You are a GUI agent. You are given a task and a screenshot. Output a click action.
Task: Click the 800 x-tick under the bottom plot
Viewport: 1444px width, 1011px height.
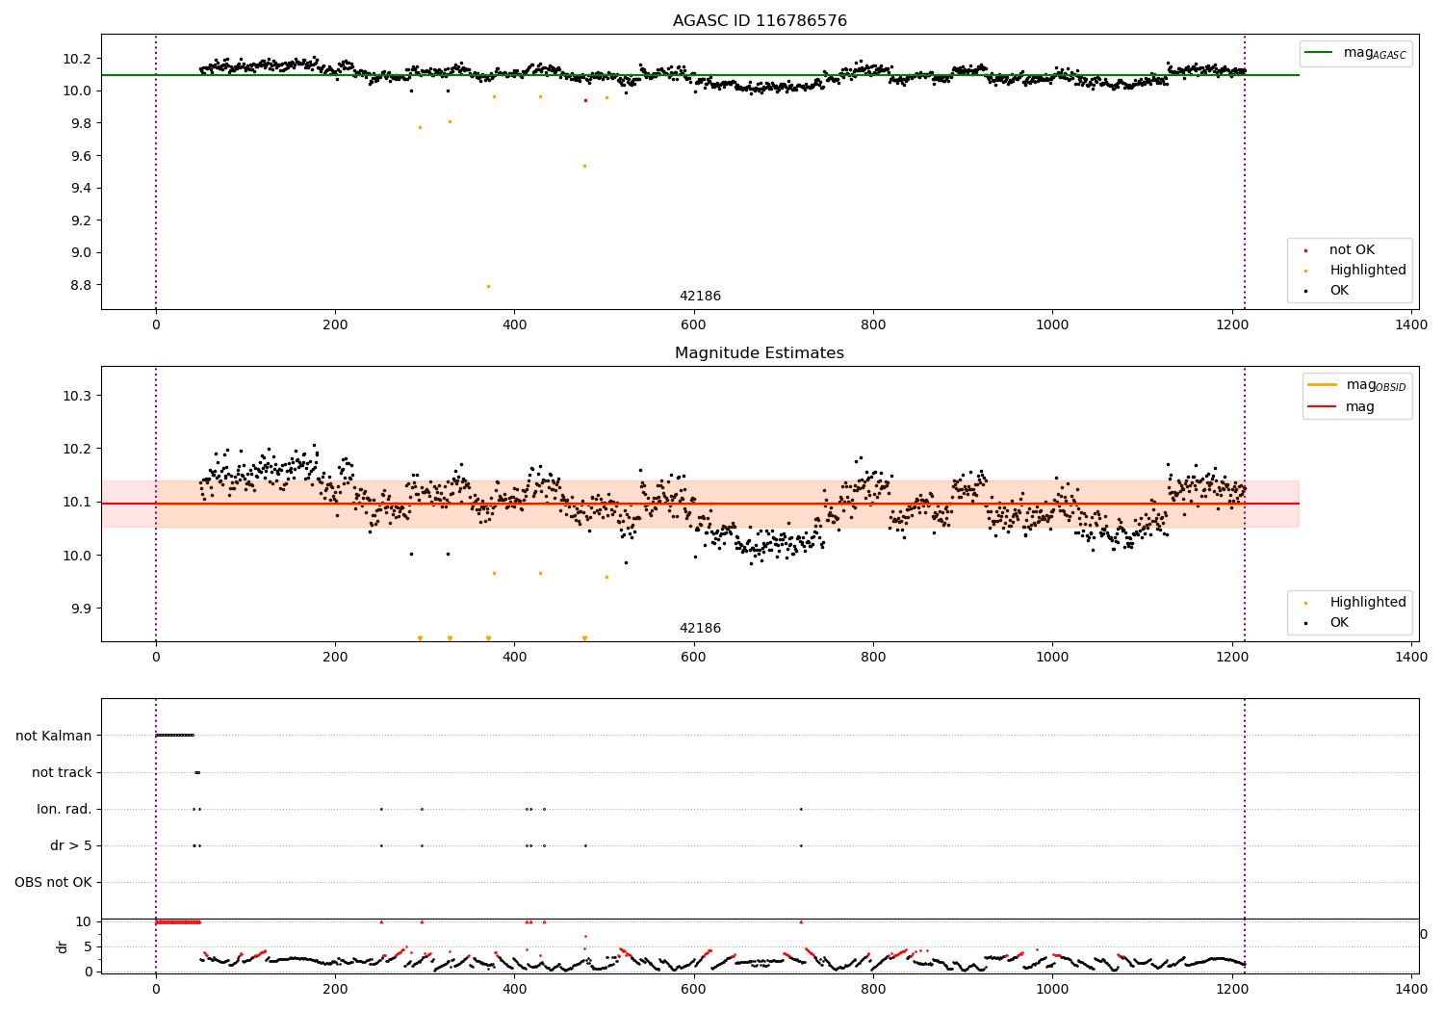(873, 989)
